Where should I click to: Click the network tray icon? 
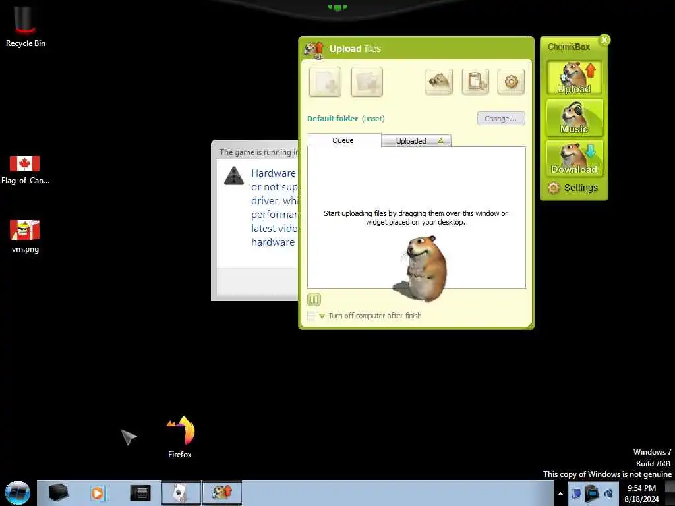click(592, 493)
